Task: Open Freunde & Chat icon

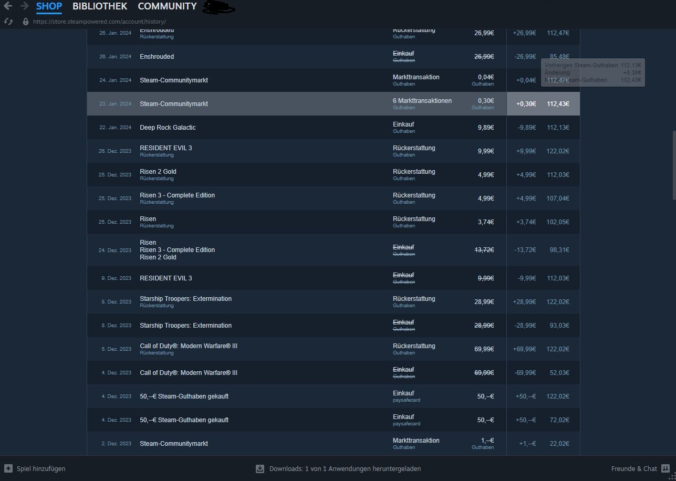Action: click(665, 468)
